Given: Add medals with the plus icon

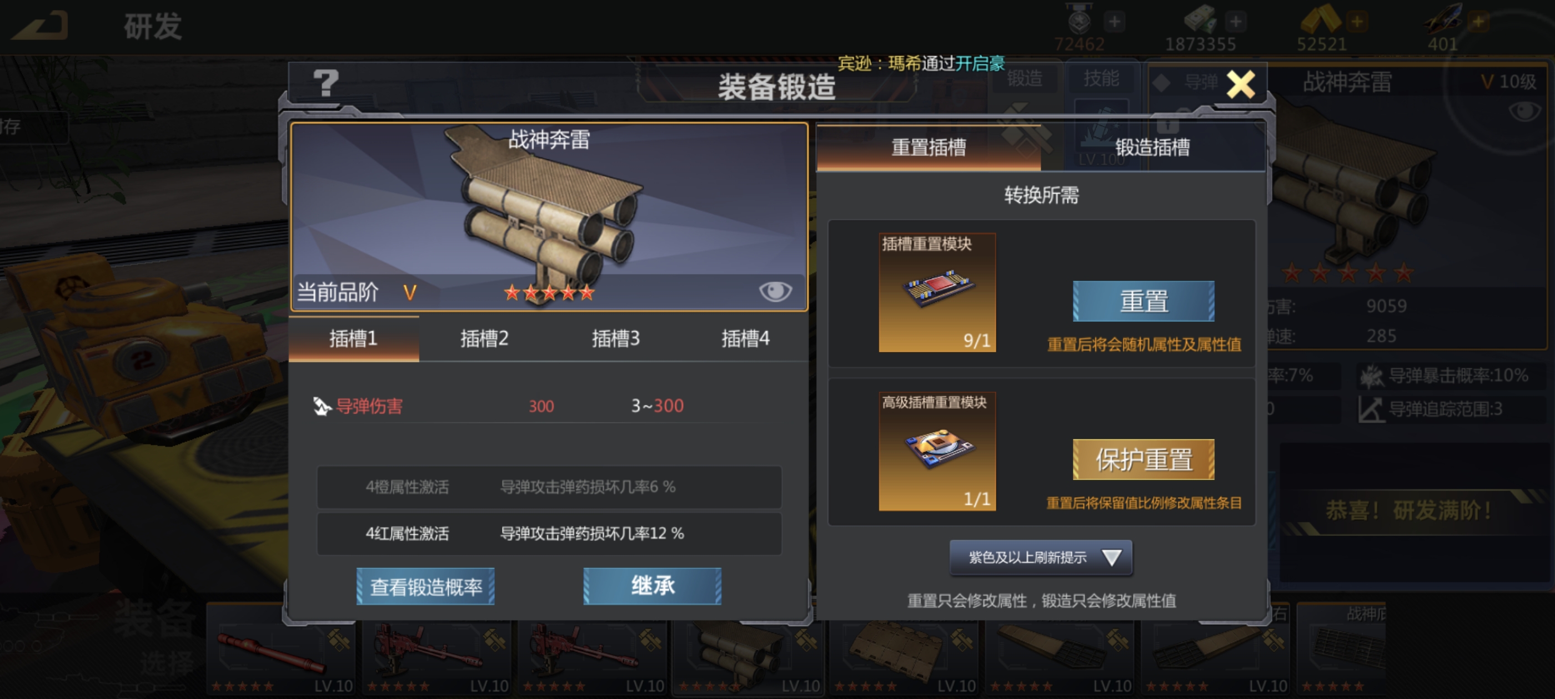Looking at the screenshot, I should click(x=1115, y=22).
